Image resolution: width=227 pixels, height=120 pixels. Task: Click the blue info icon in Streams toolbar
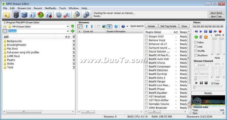tap(123, 26)
